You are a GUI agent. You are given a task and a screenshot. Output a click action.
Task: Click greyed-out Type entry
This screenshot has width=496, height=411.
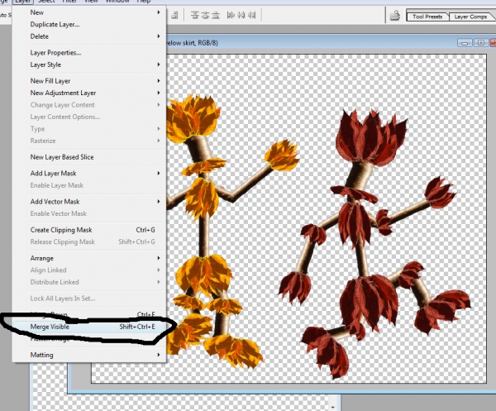pos(89,129)
